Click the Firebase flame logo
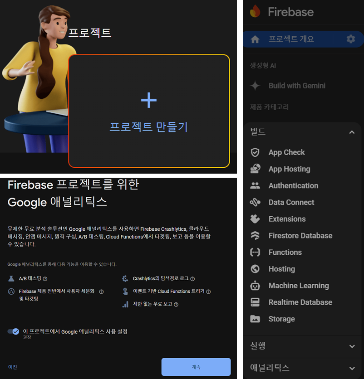This screenshot has width=364, height=379. (x=255, y=11)
